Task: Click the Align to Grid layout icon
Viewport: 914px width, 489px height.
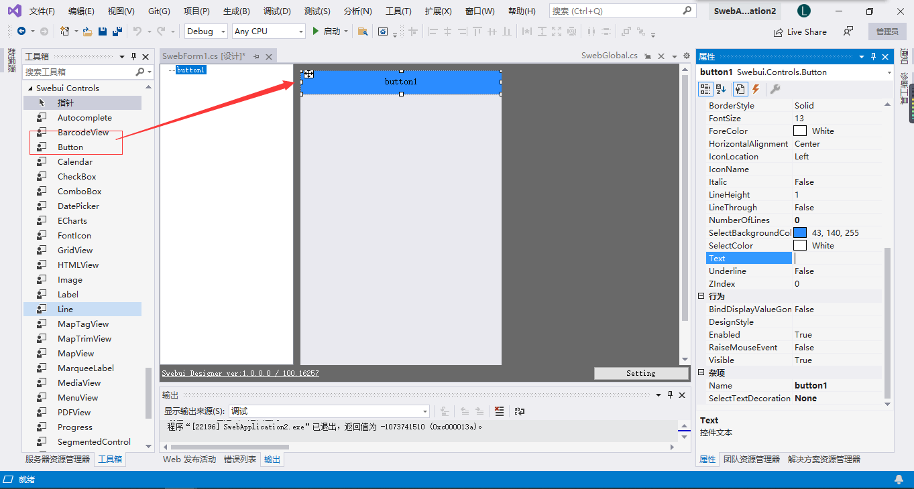Action: pyautogui.click(x=412, y=31)
